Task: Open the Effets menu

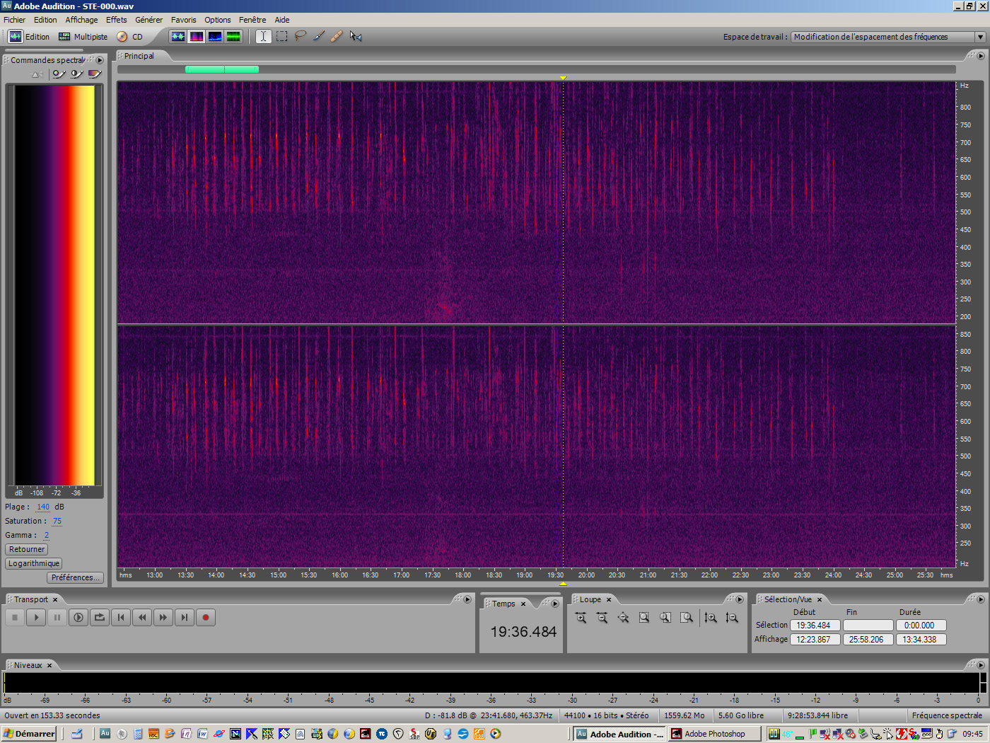Action: click(x=116, y=19)
